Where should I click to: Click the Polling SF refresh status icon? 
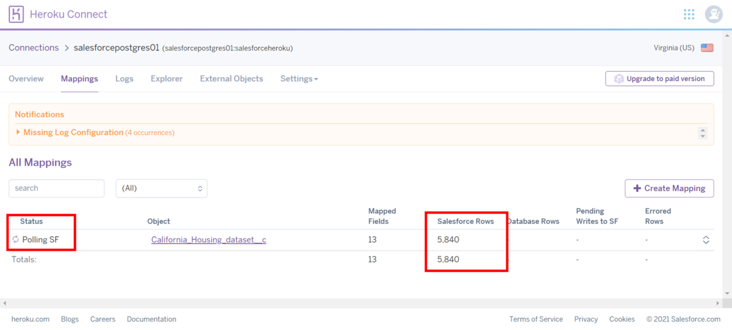click(16, 240)
